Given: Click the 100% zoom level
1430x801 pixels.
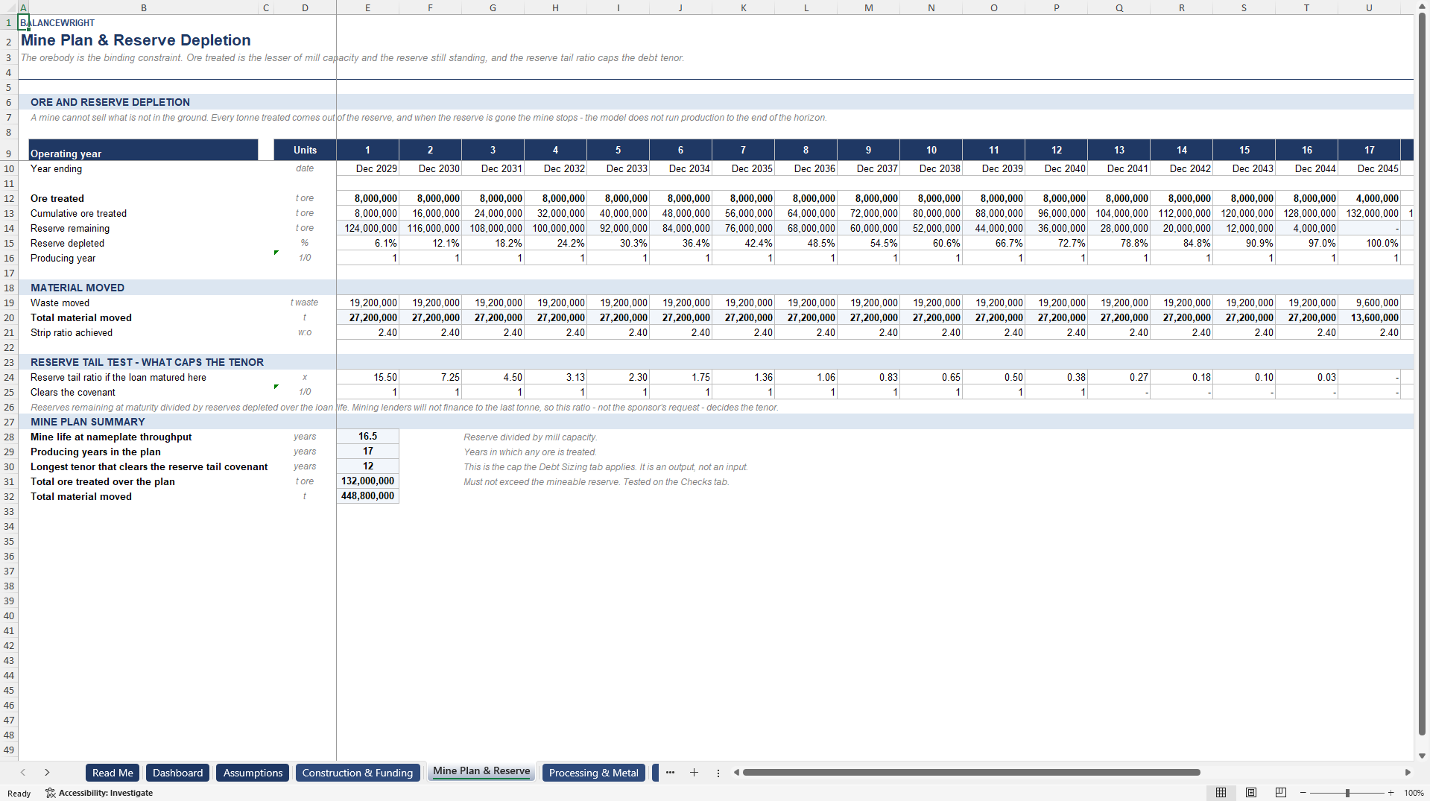Looking at the screenshot, I should point(1414,793).
